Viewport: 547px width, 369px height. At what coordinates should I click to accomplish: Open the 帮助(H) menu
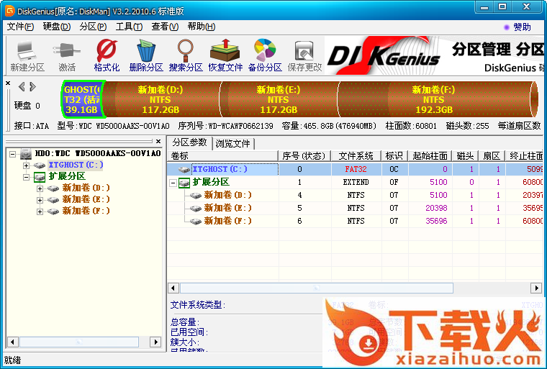202,27
